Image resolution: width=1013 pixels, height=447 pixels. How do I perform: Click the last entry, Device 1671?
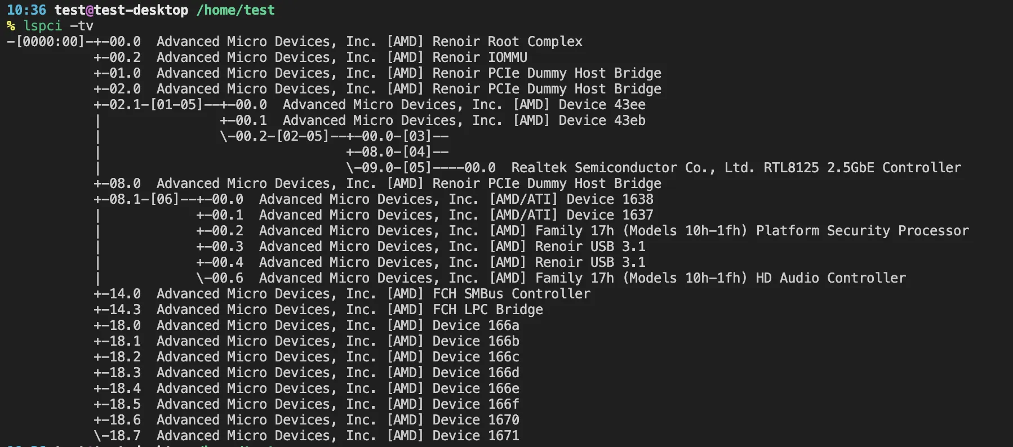click(476, 436)
